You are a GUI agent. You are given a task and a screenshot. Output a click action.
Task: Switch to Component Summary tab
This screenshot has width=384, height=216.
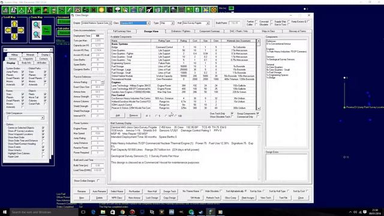point(209,31)
